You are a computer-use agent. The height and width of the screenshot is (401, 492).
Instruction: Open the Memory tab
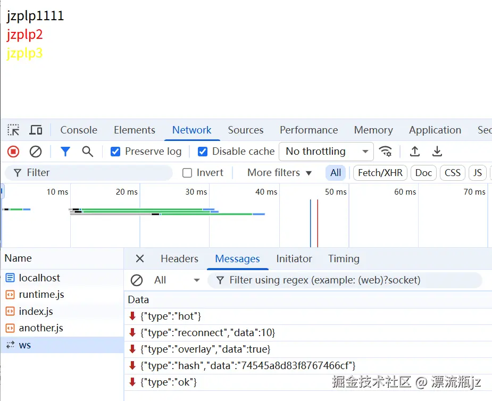pyautogui.click(x=373, y=130)
